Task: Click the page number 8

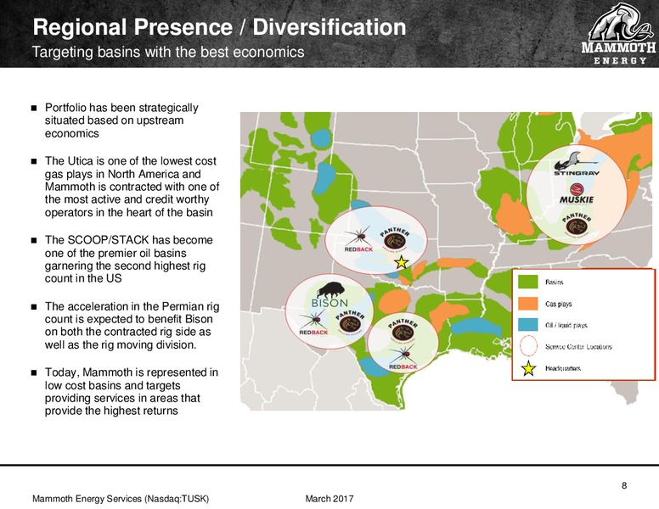Action: [x=624, y=486]
